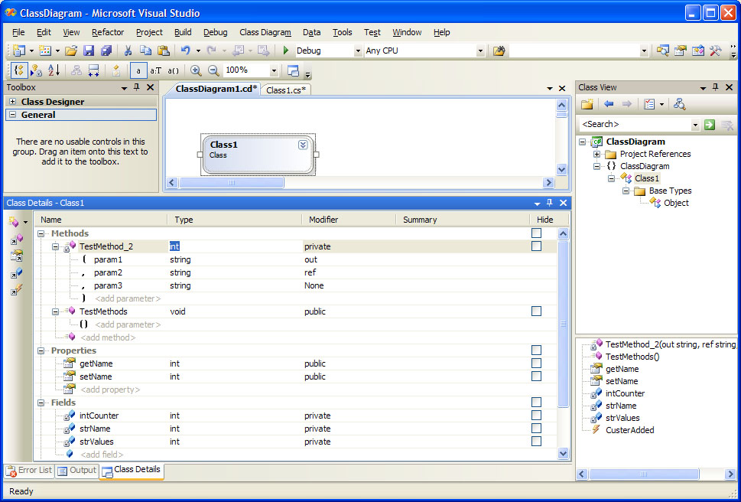Click the Paste clipboard icon
The image size is (741, 502).
[x=164, y=50]
